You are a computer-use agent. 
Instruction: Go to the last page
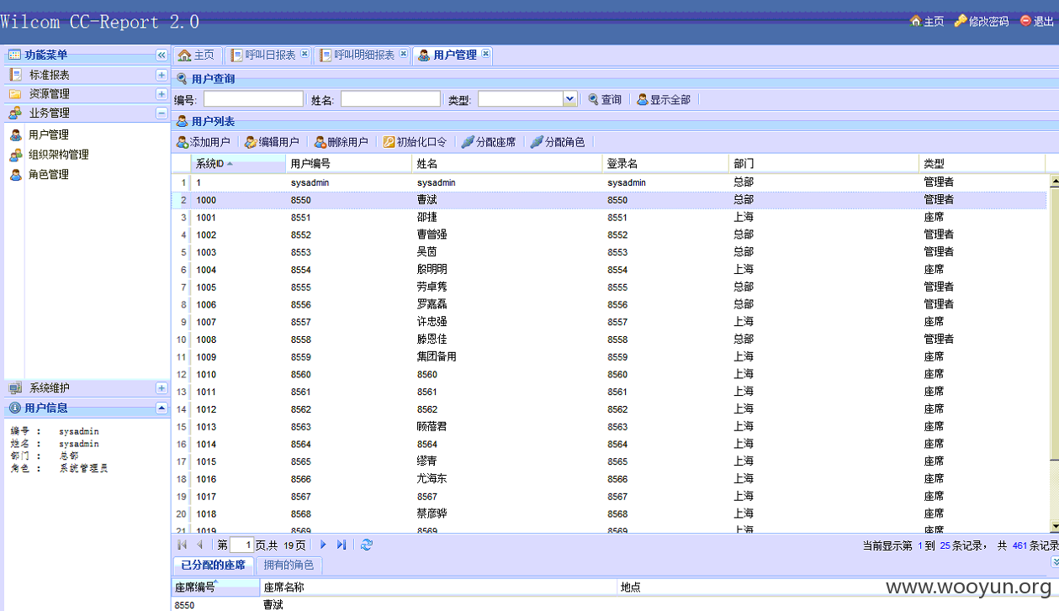click(342, 545)
